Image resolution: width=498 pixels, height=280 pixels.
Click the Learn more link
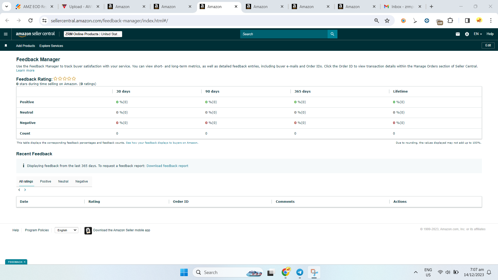[25, 71]
